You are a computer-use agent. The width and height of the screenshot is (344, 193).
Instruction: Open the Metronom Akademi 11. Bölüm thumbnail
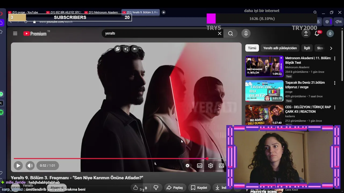coord(264,66)
